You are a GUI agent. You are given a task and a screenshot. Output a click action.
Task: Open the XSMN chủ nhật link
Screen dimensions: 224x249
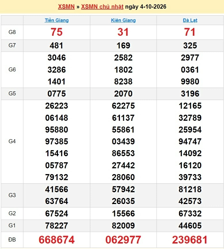click(x=102, y=7)
